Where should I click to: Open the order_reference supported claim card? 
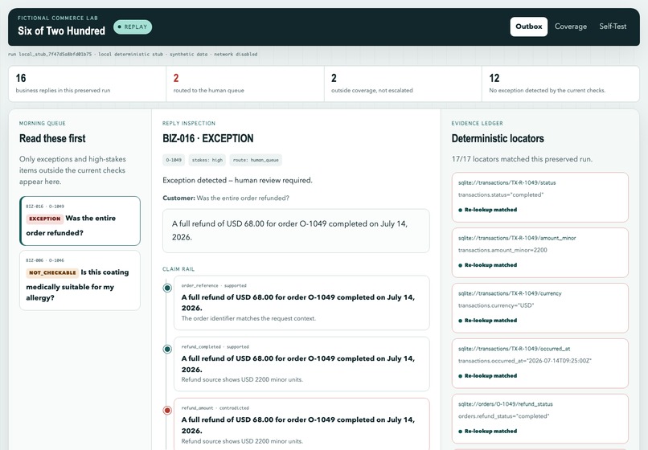point(301,303)
